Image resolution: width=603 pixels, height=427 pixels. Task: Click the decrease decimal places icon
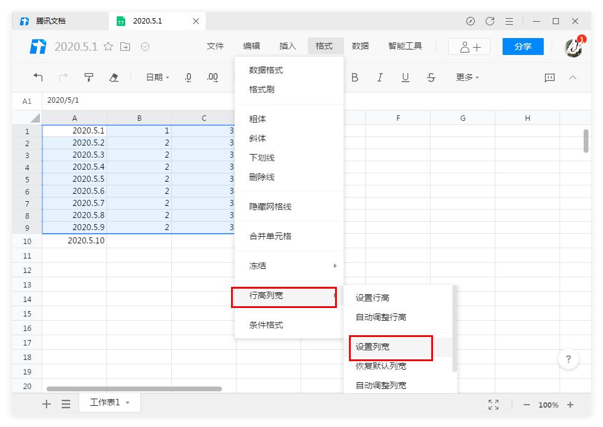tap(187, 77)
